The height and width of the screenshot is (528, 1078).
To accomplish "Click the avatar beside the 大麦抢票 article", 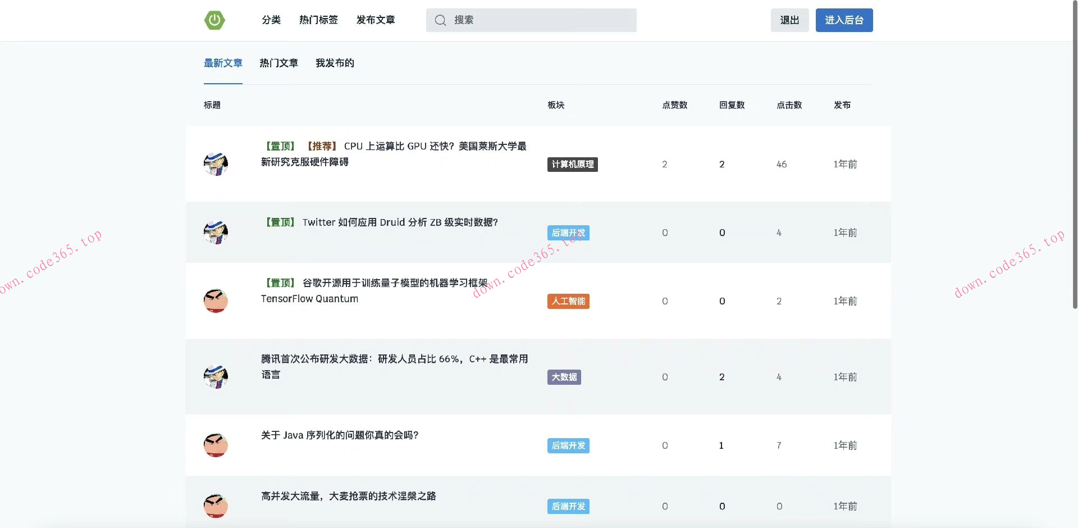I will pos(216,506).
